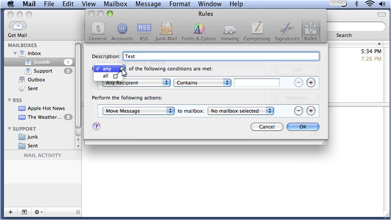Open the General preferences pane
Image resolution: width=391 pixels, height=220 pixels.
[98, 32]
